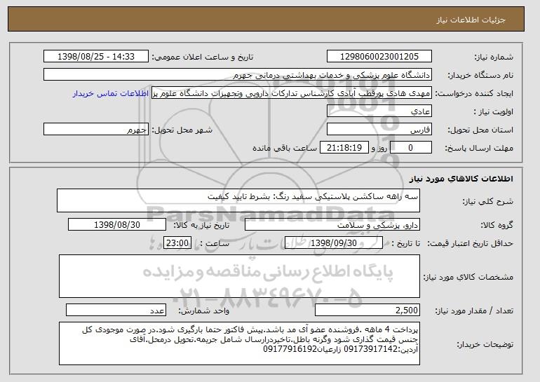Click the empty مشخصات کالای مورد نیاز box

(x=239, y=276)
